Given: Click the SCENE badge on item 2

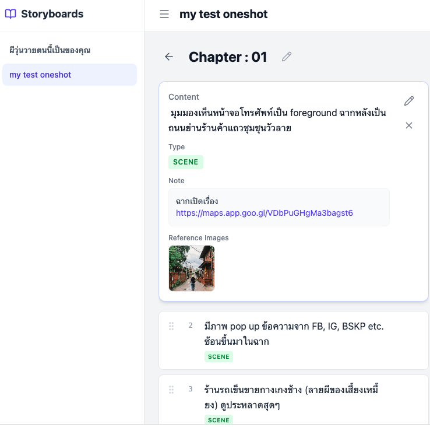Looking at the screenshot, I should click(218, 356).
